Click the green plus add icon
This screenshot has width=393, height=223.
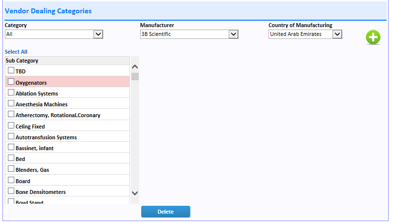(373, 37)
